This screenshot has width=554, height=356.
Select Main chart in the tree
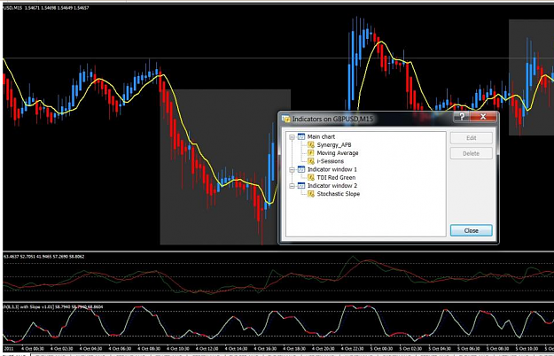321,136
